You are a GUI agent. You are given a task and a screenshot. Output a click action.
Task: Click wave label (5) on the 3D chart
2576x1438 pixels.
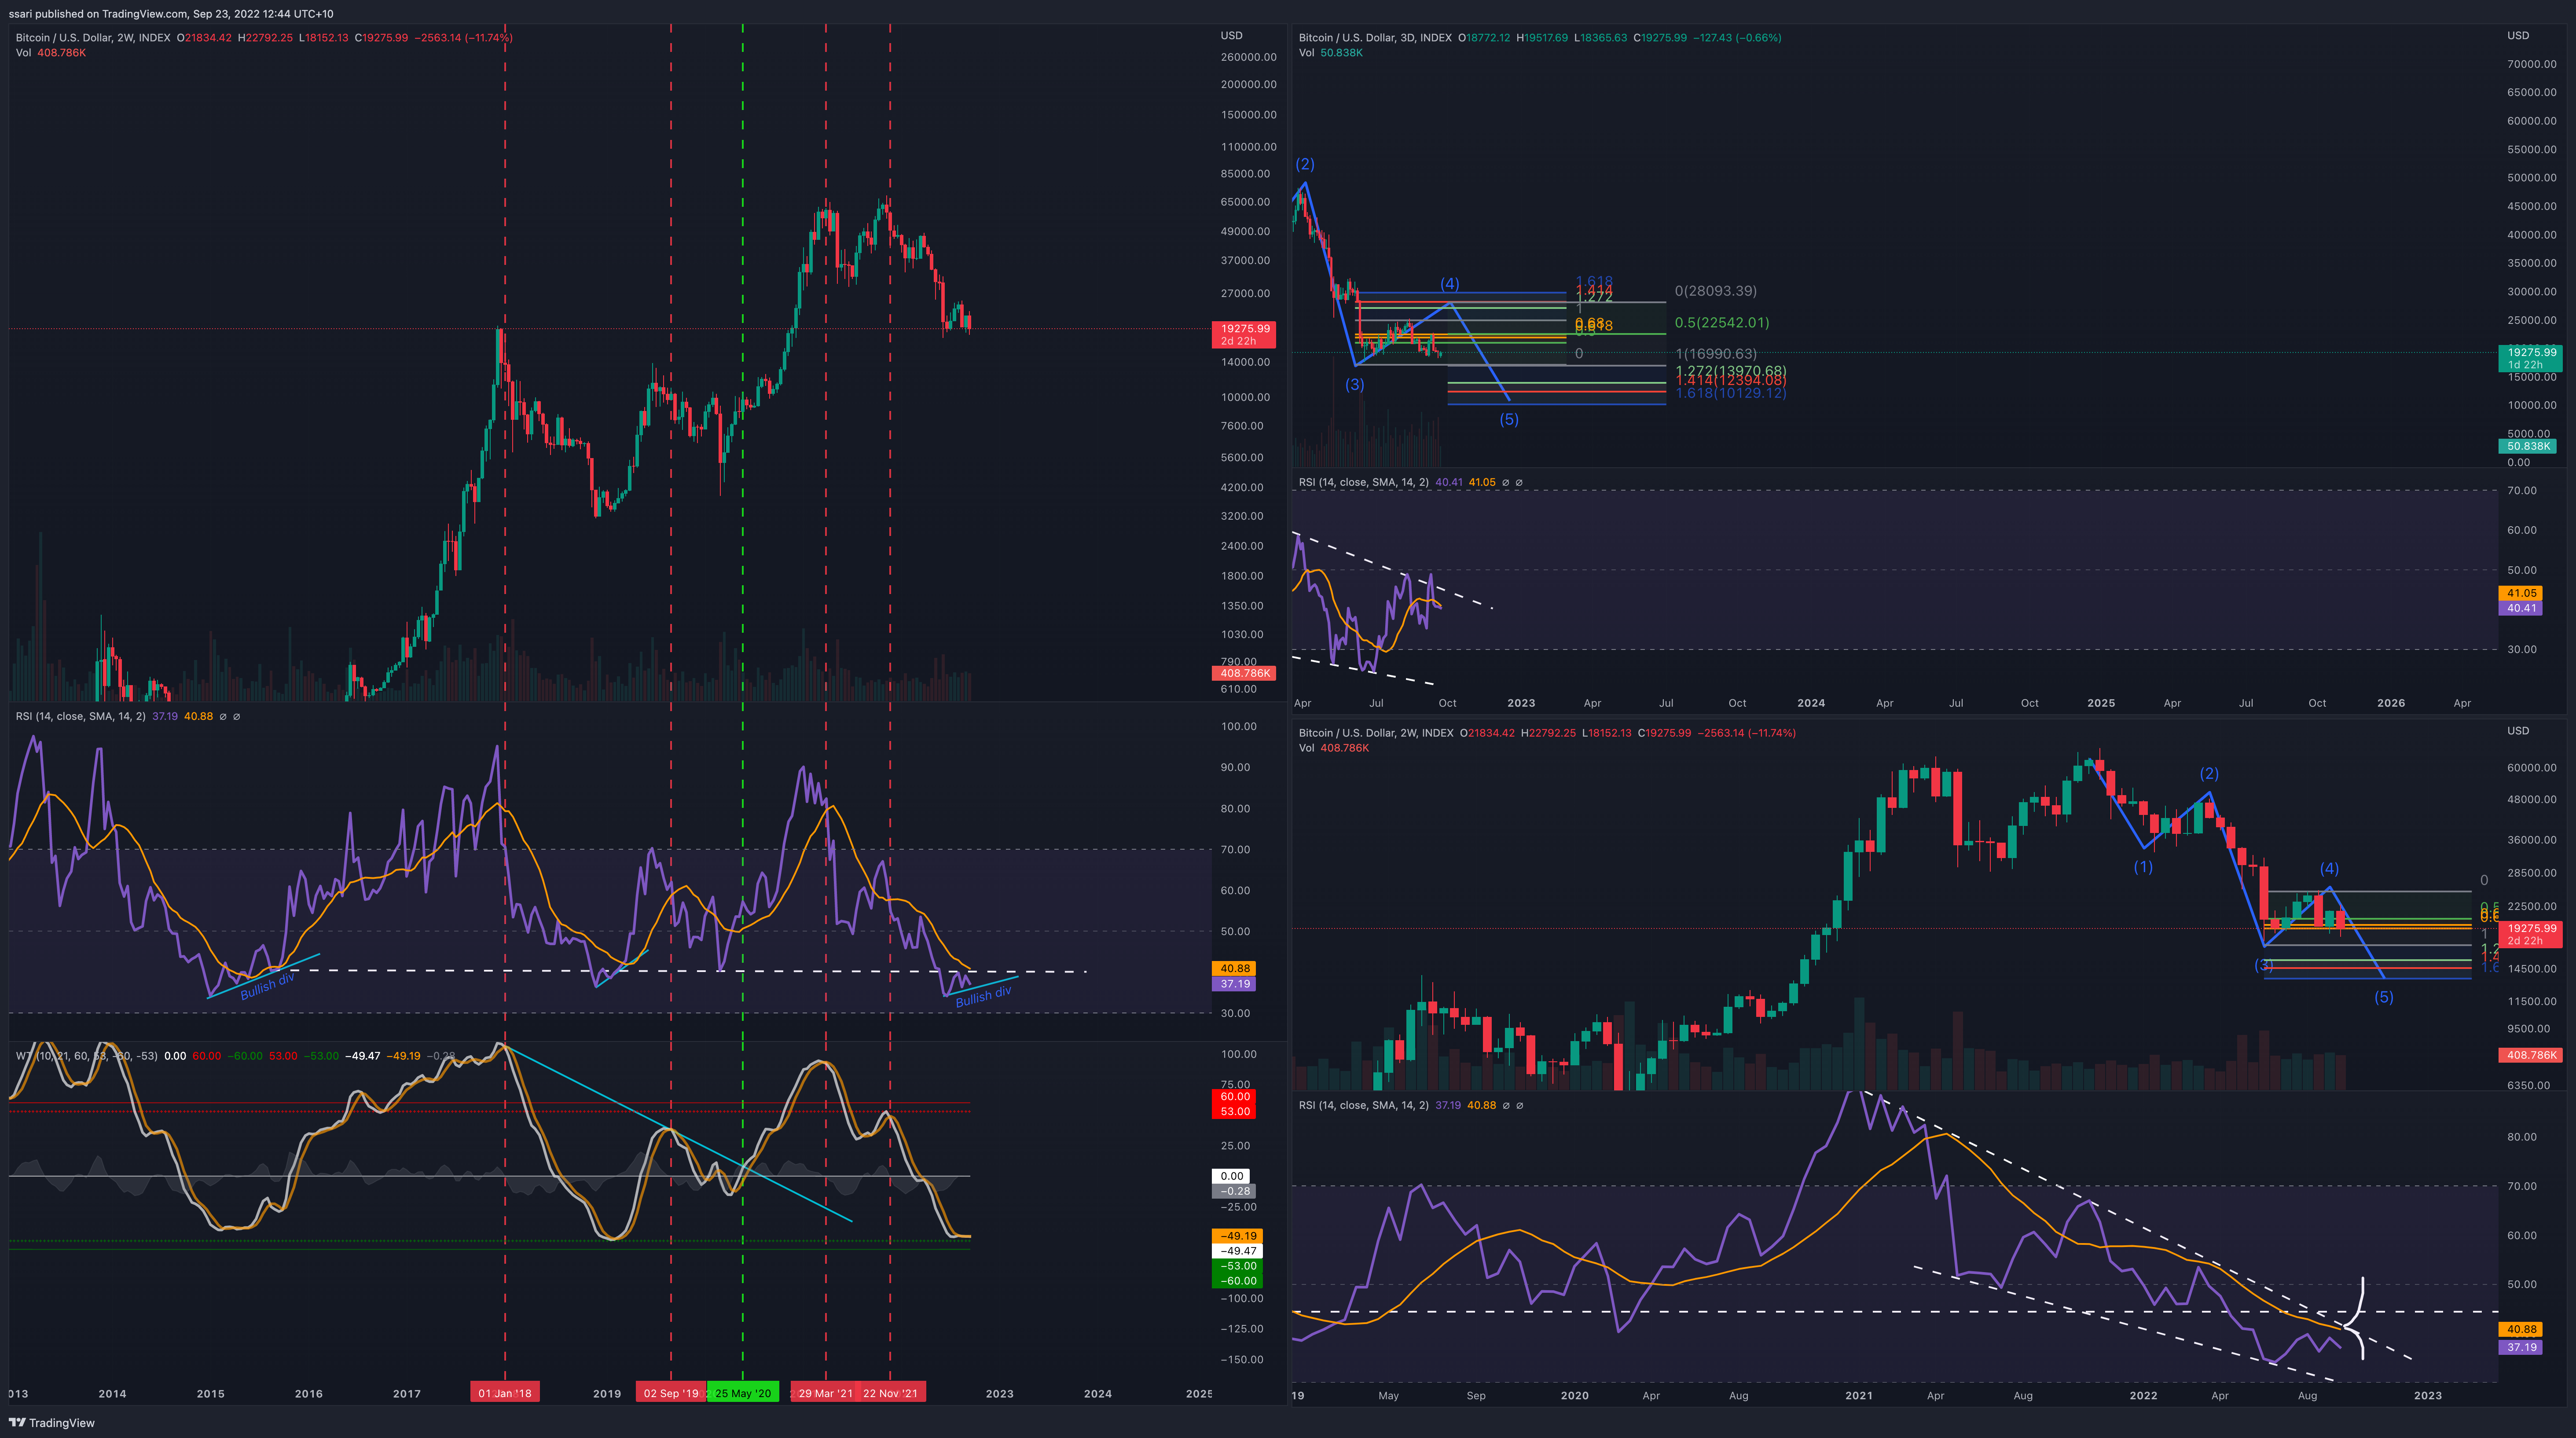(x=1508, y=420)
